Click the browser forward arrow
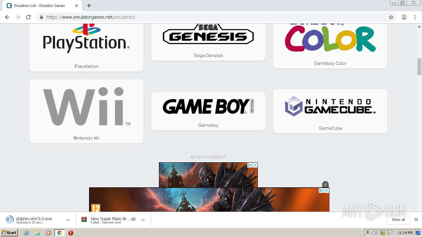422x237 pixels. click(x=18, y=17)
